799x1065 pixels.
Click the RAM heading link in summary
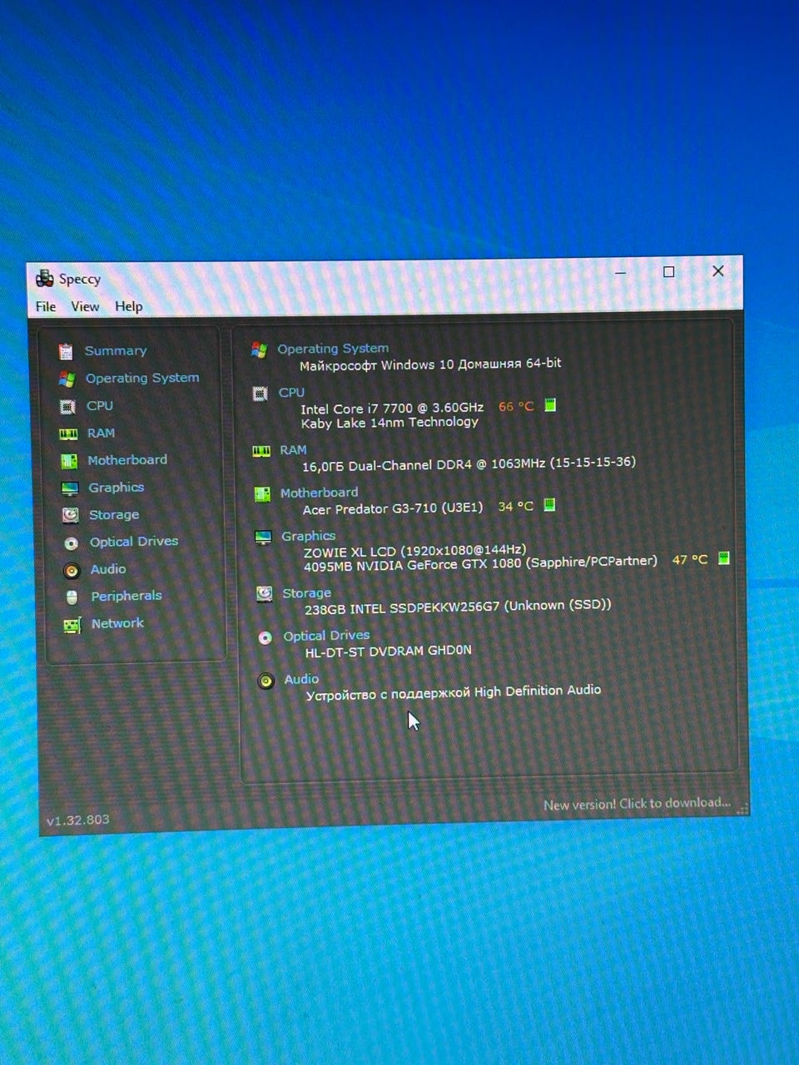tap(293, 450)
